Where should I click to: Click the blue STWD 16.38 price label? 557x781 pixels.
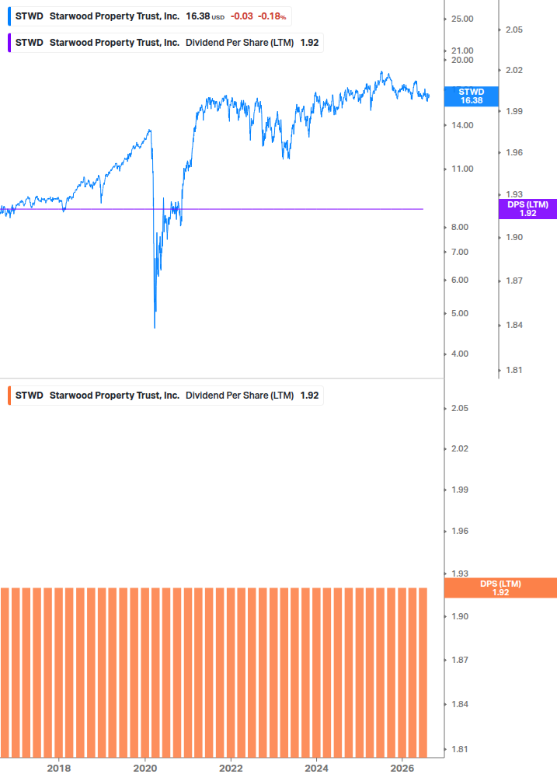tap(471, 96)
